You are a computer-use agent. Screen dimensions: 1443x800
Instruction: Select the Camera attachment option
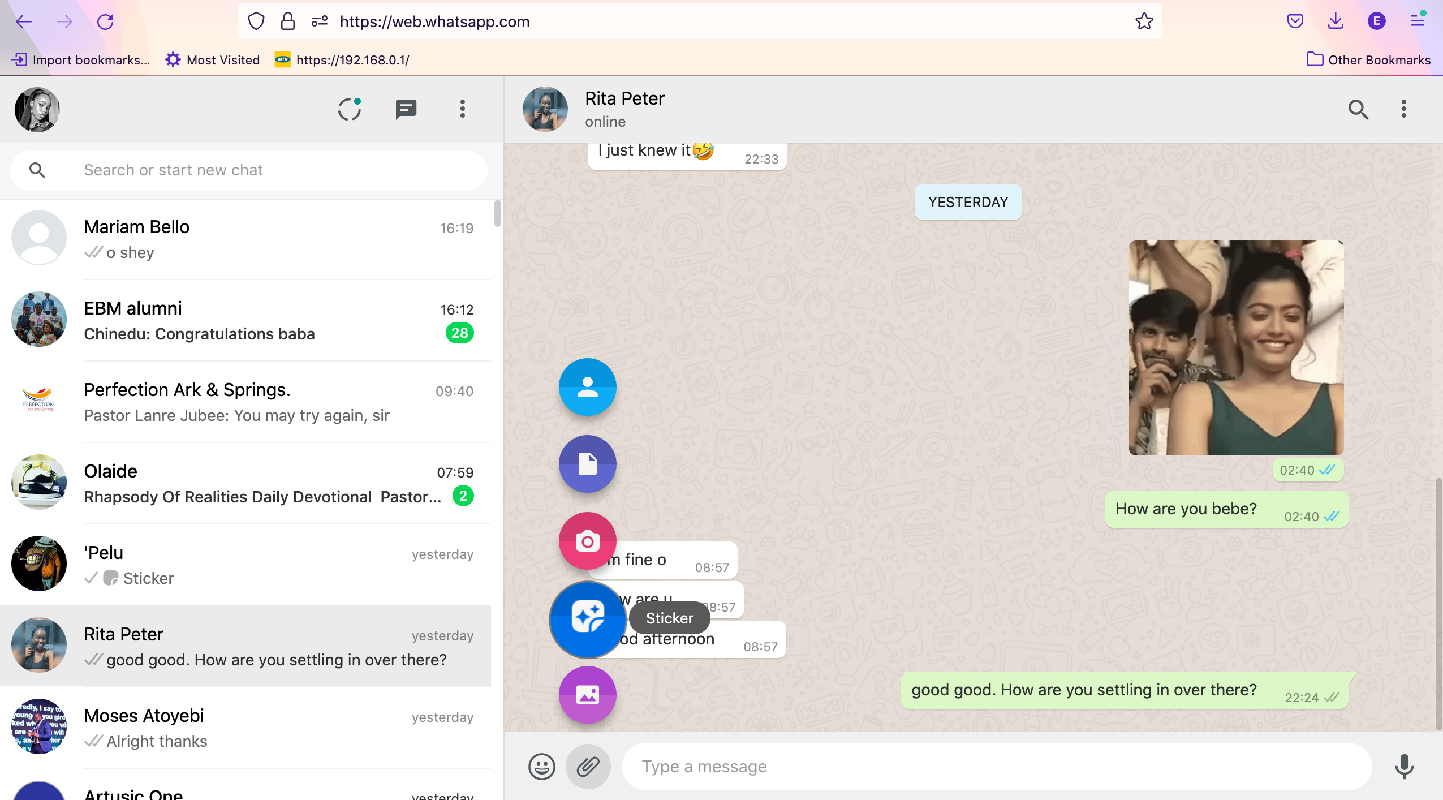587,541
